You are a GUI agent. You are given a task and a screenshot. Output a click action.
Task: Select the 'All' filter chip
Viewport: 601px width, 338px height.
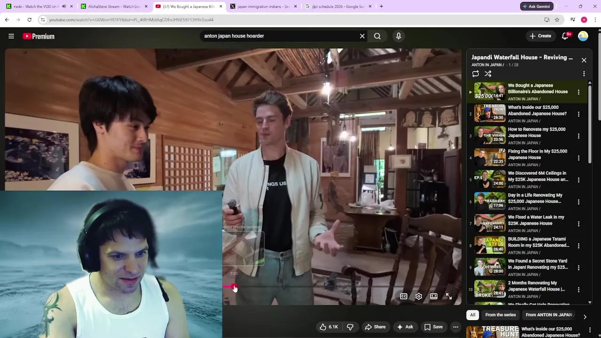click(473, 315)
